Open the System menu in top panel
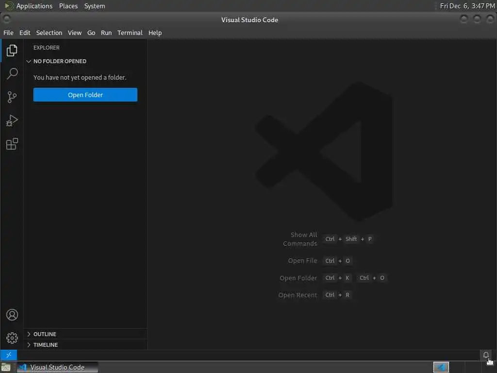Screen dimensions: 497x373 click(95, 6)
